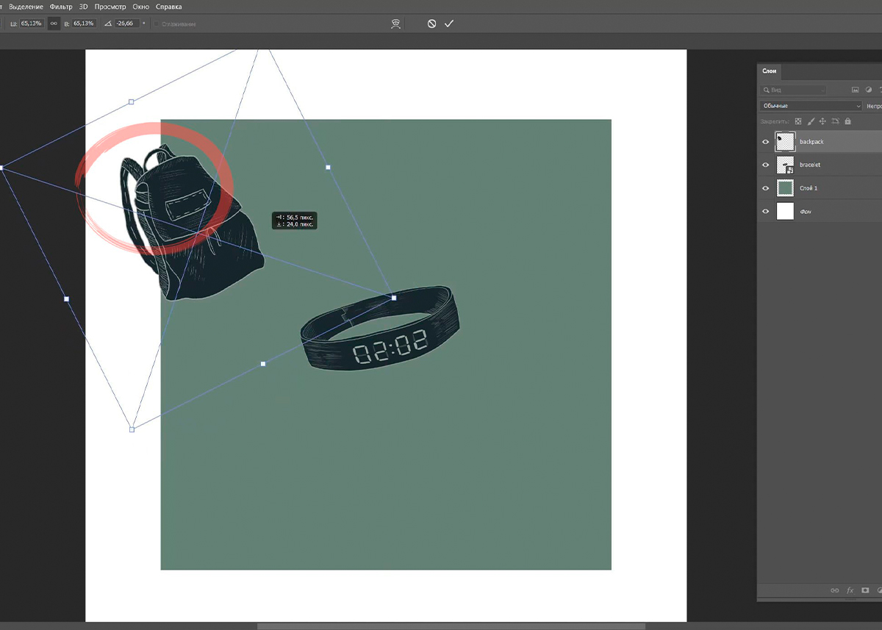Lock all padlock icon
The image size is (882, 630).
point(847,121)
